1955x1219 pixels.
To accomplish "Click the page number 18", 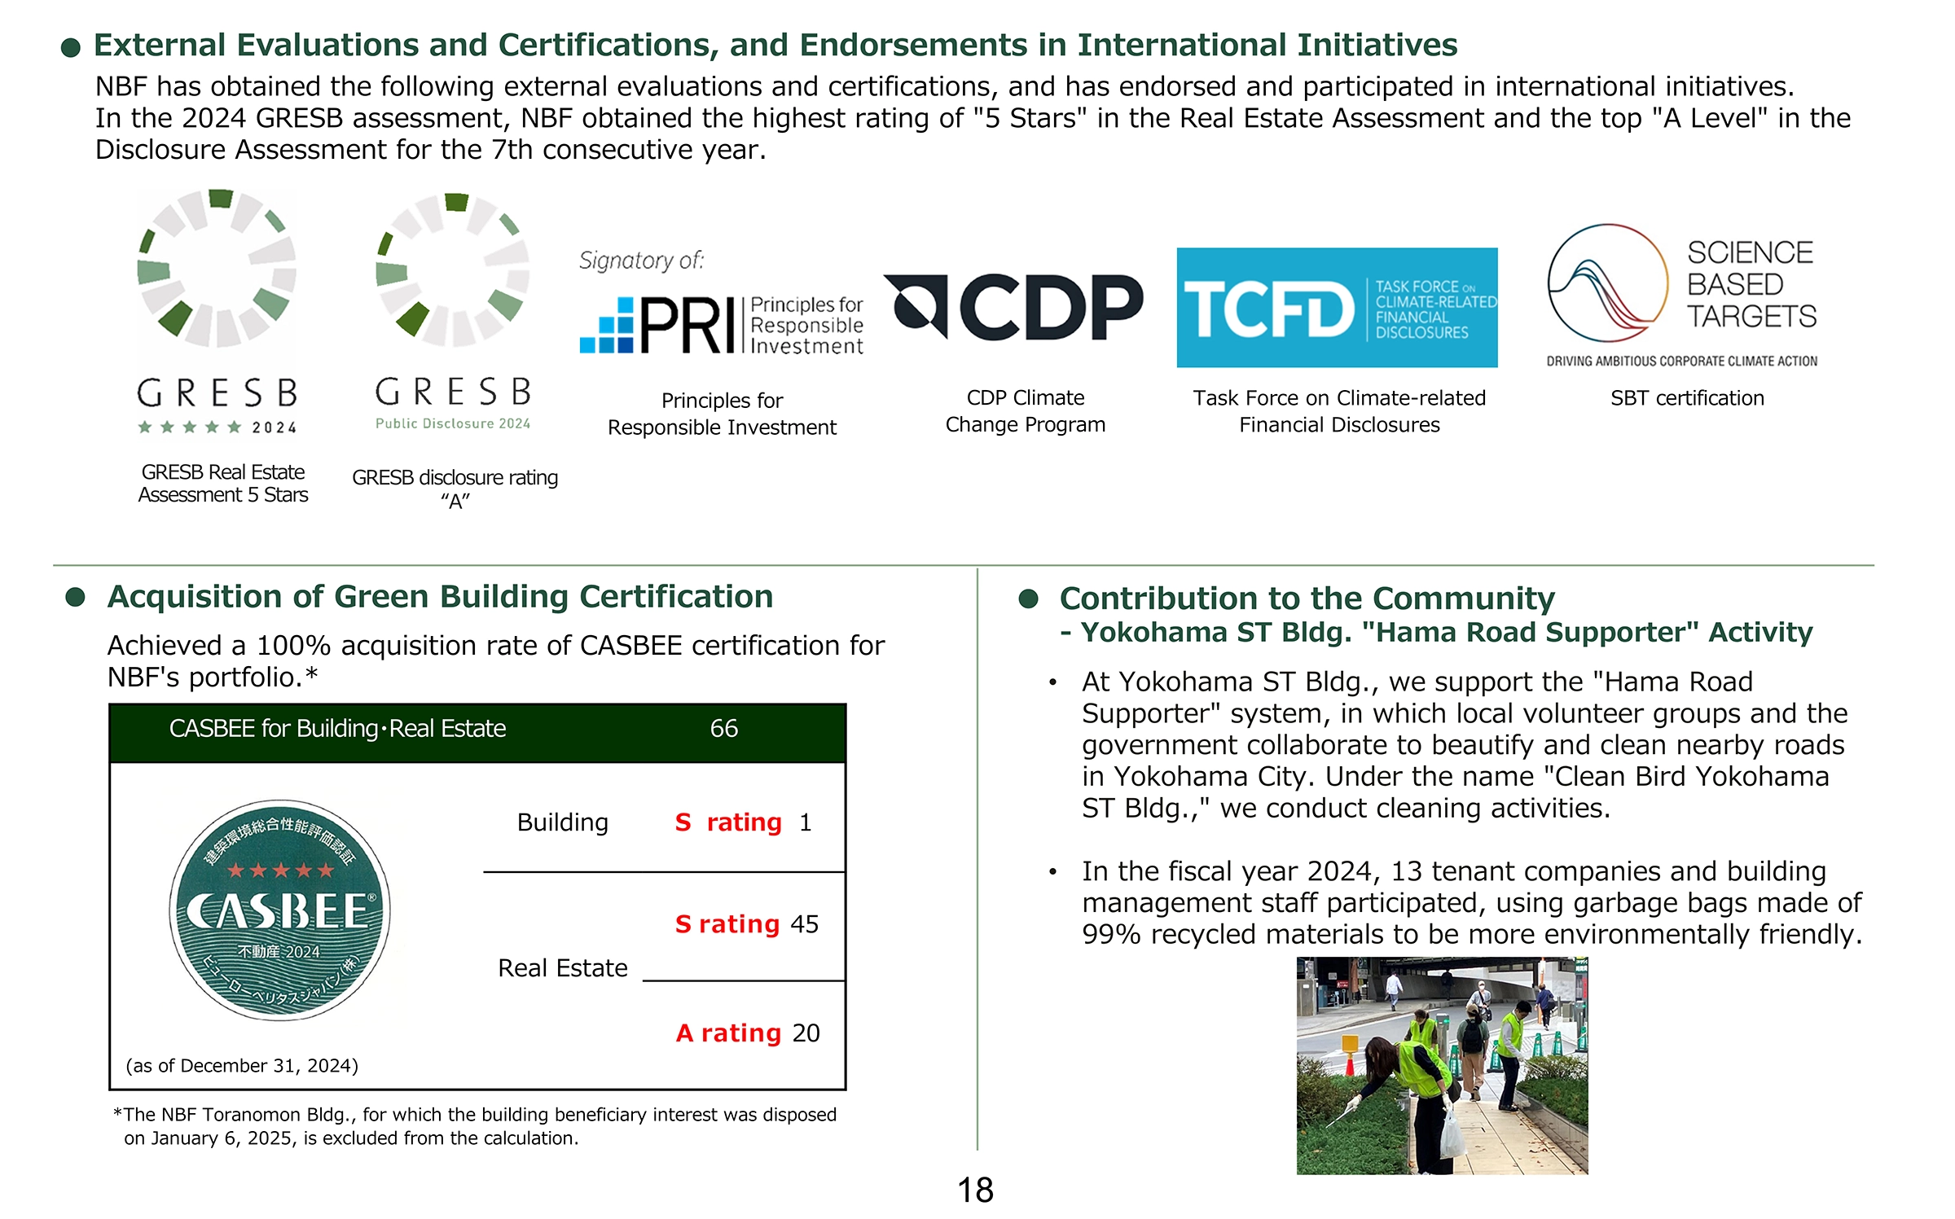I will coord(975,1190).
